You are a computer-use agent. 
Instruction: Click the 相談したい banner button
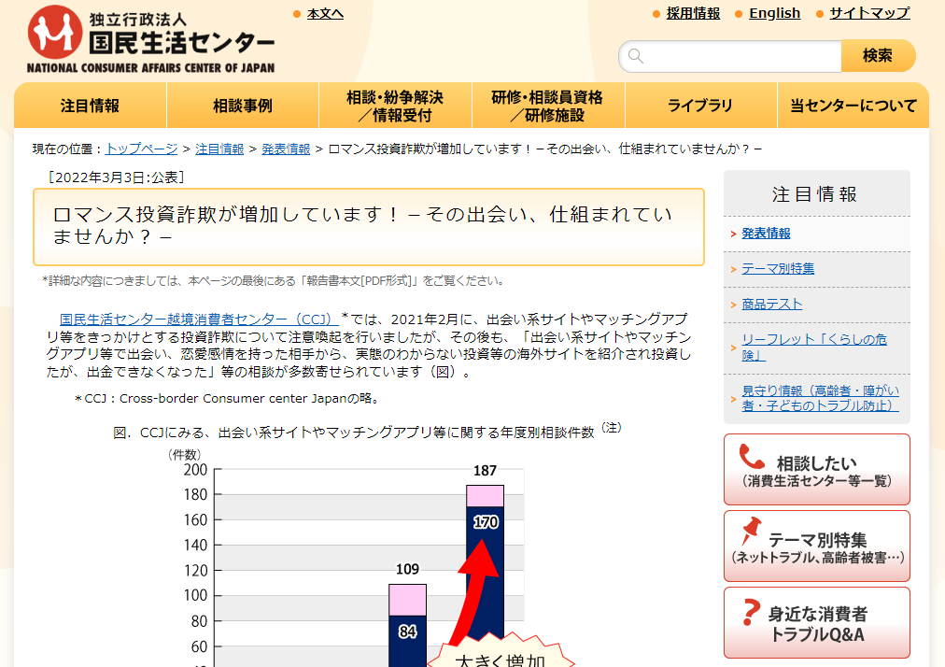pyautogui.click(x=817, y=469)
